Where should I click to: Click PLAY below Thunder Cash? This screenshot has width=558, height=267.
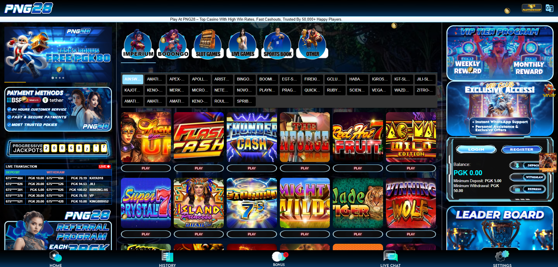(x=252, y=168)
